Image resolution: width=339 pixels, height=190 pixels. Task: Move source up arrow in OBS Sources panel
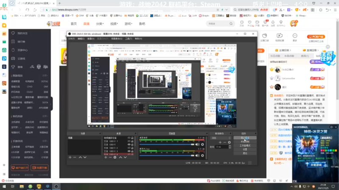[x=120, y=157]
